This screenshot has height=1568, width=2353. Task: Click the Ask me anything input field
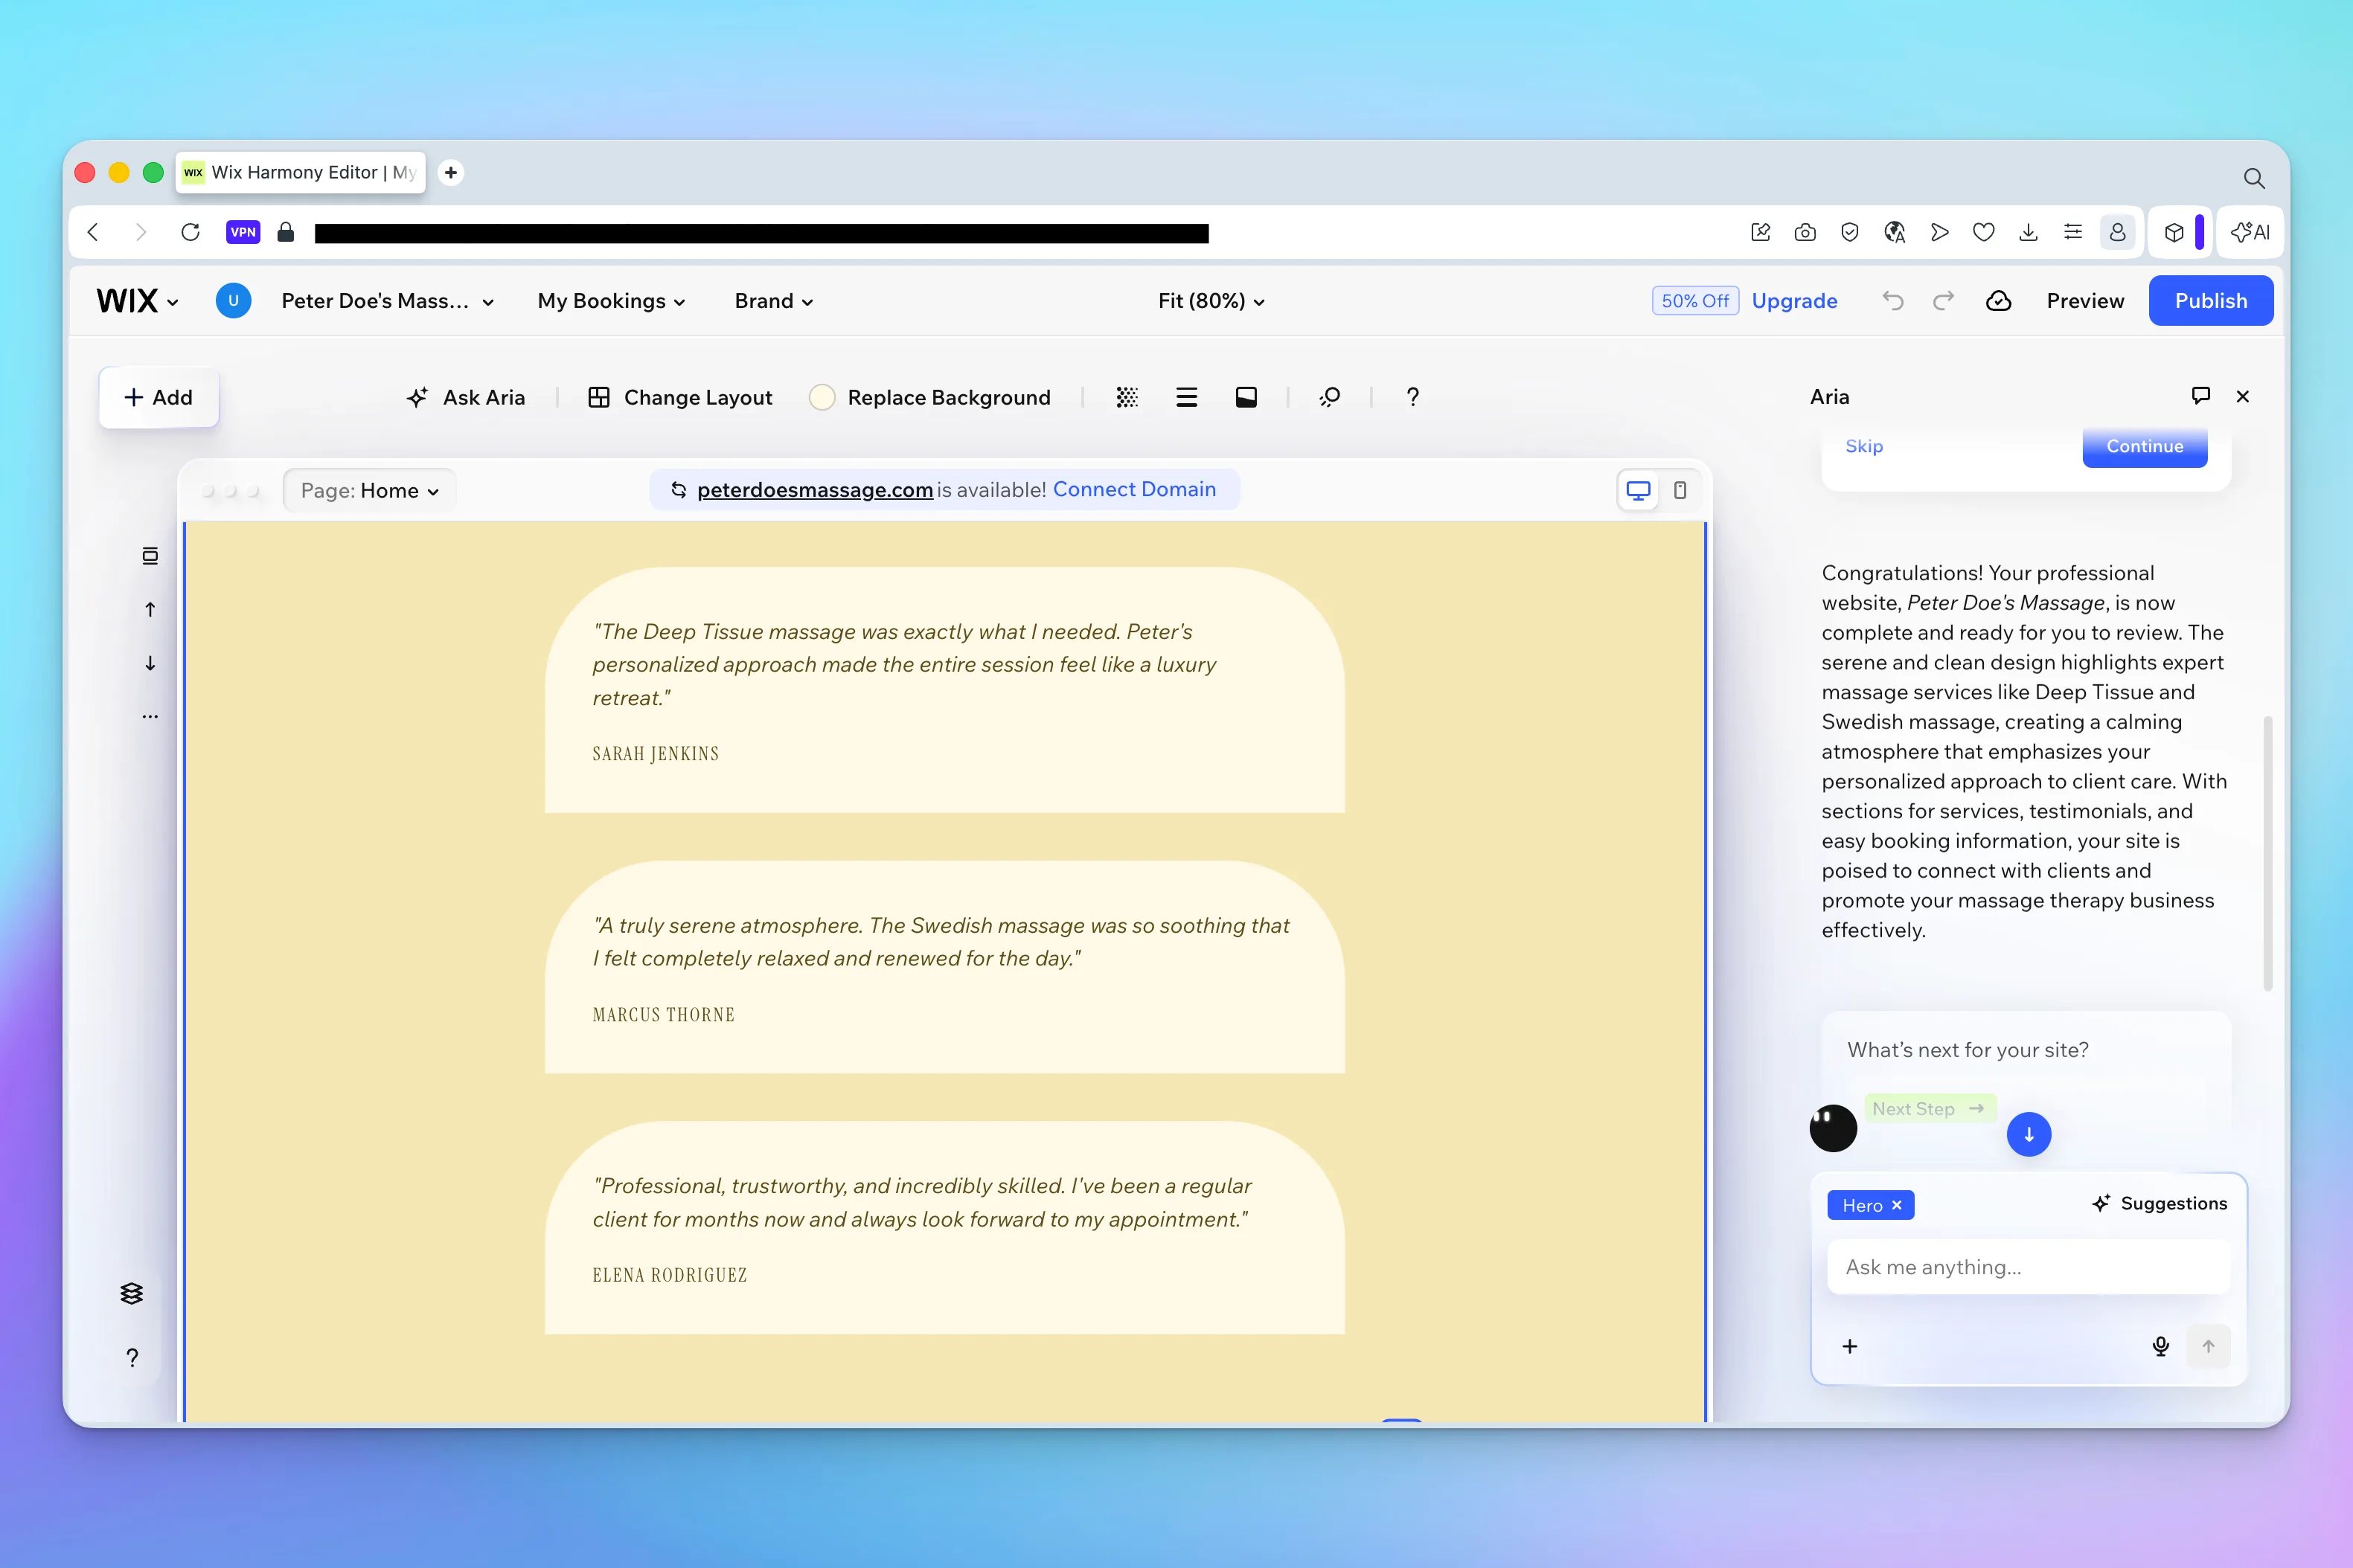click(x=2028, y=1267)
